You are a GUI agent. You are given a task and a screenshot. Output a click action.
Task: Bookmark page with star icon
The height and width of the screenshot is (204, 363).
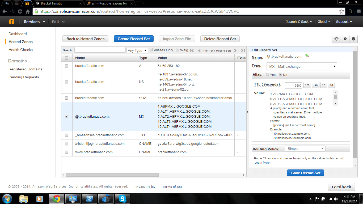(x=342, y=11)
